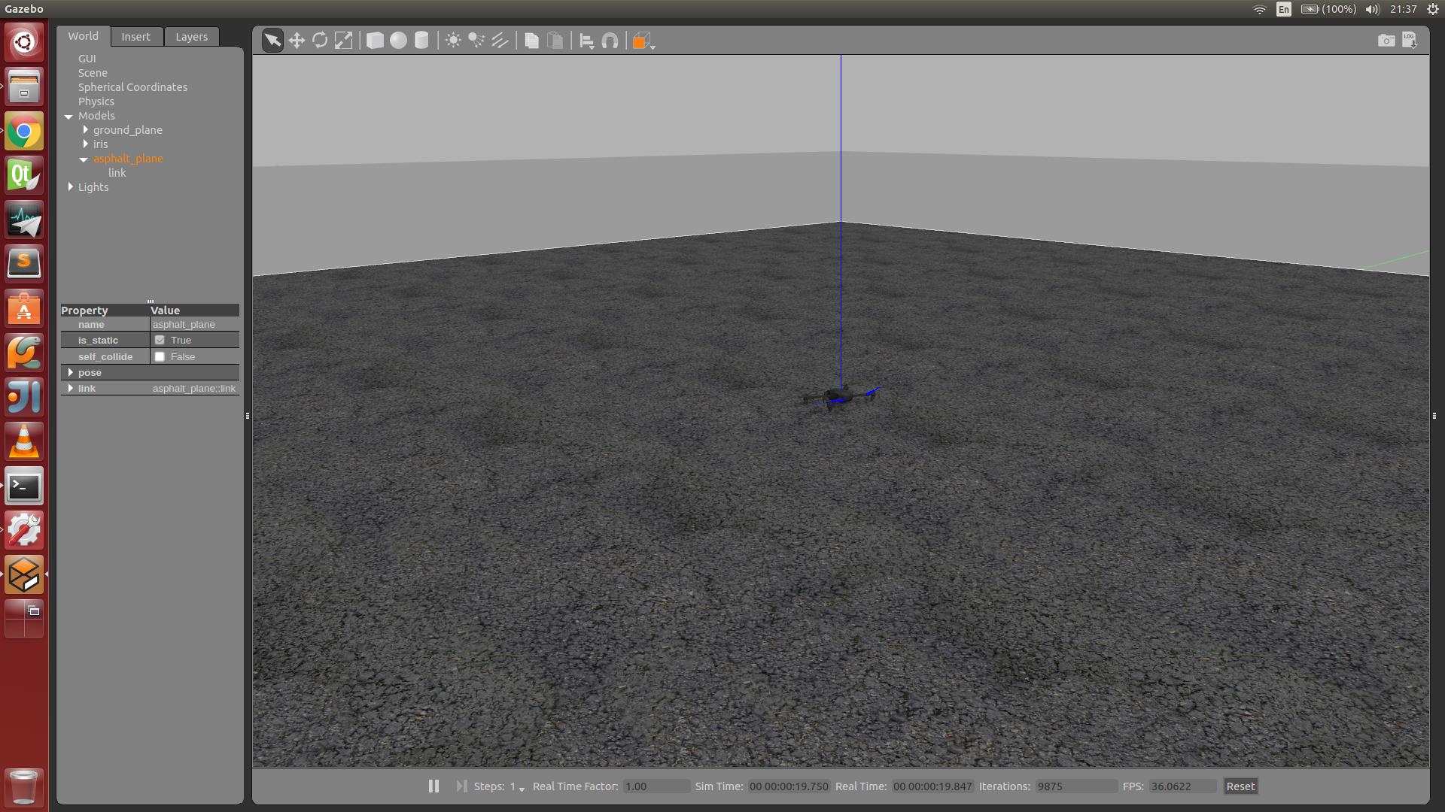The image size is (1445, 812).
Task: Select link under asphalt_plane
Action: (117, 173)
